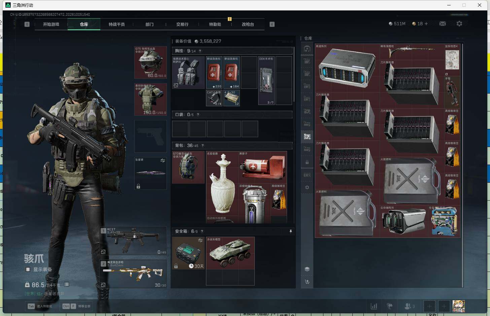Click the locked warehouse page icon in sidebar
The width and height of the screenshot is (490, 316).
click(x=307, y=162)
